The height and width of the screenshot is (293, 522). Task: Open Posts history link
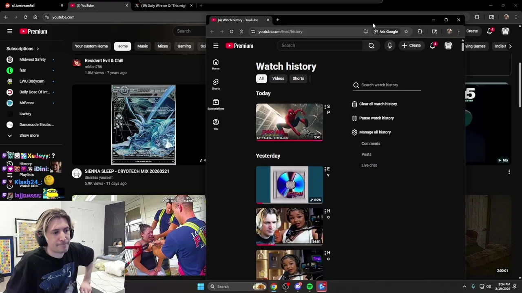(x=366, y=155)
